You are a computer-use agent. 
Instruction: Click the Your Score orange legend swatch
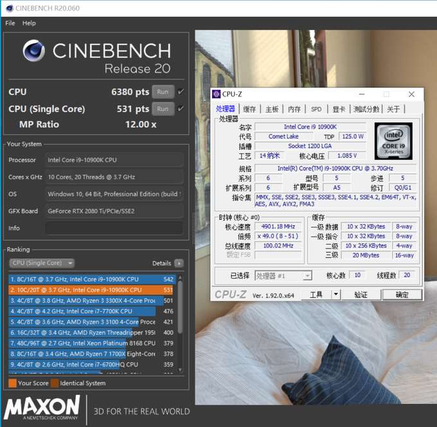(x=13, y=383)
